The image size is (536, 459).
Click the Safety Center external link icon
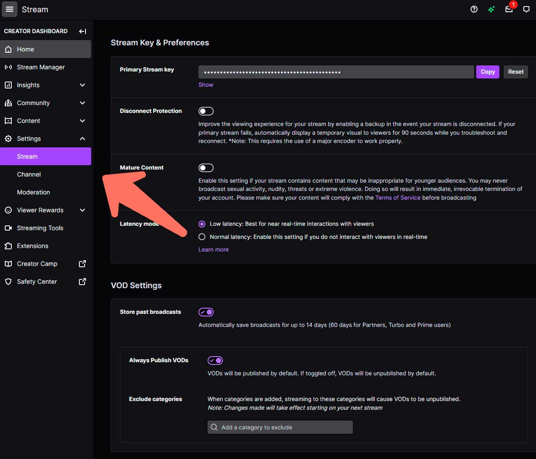82,282
